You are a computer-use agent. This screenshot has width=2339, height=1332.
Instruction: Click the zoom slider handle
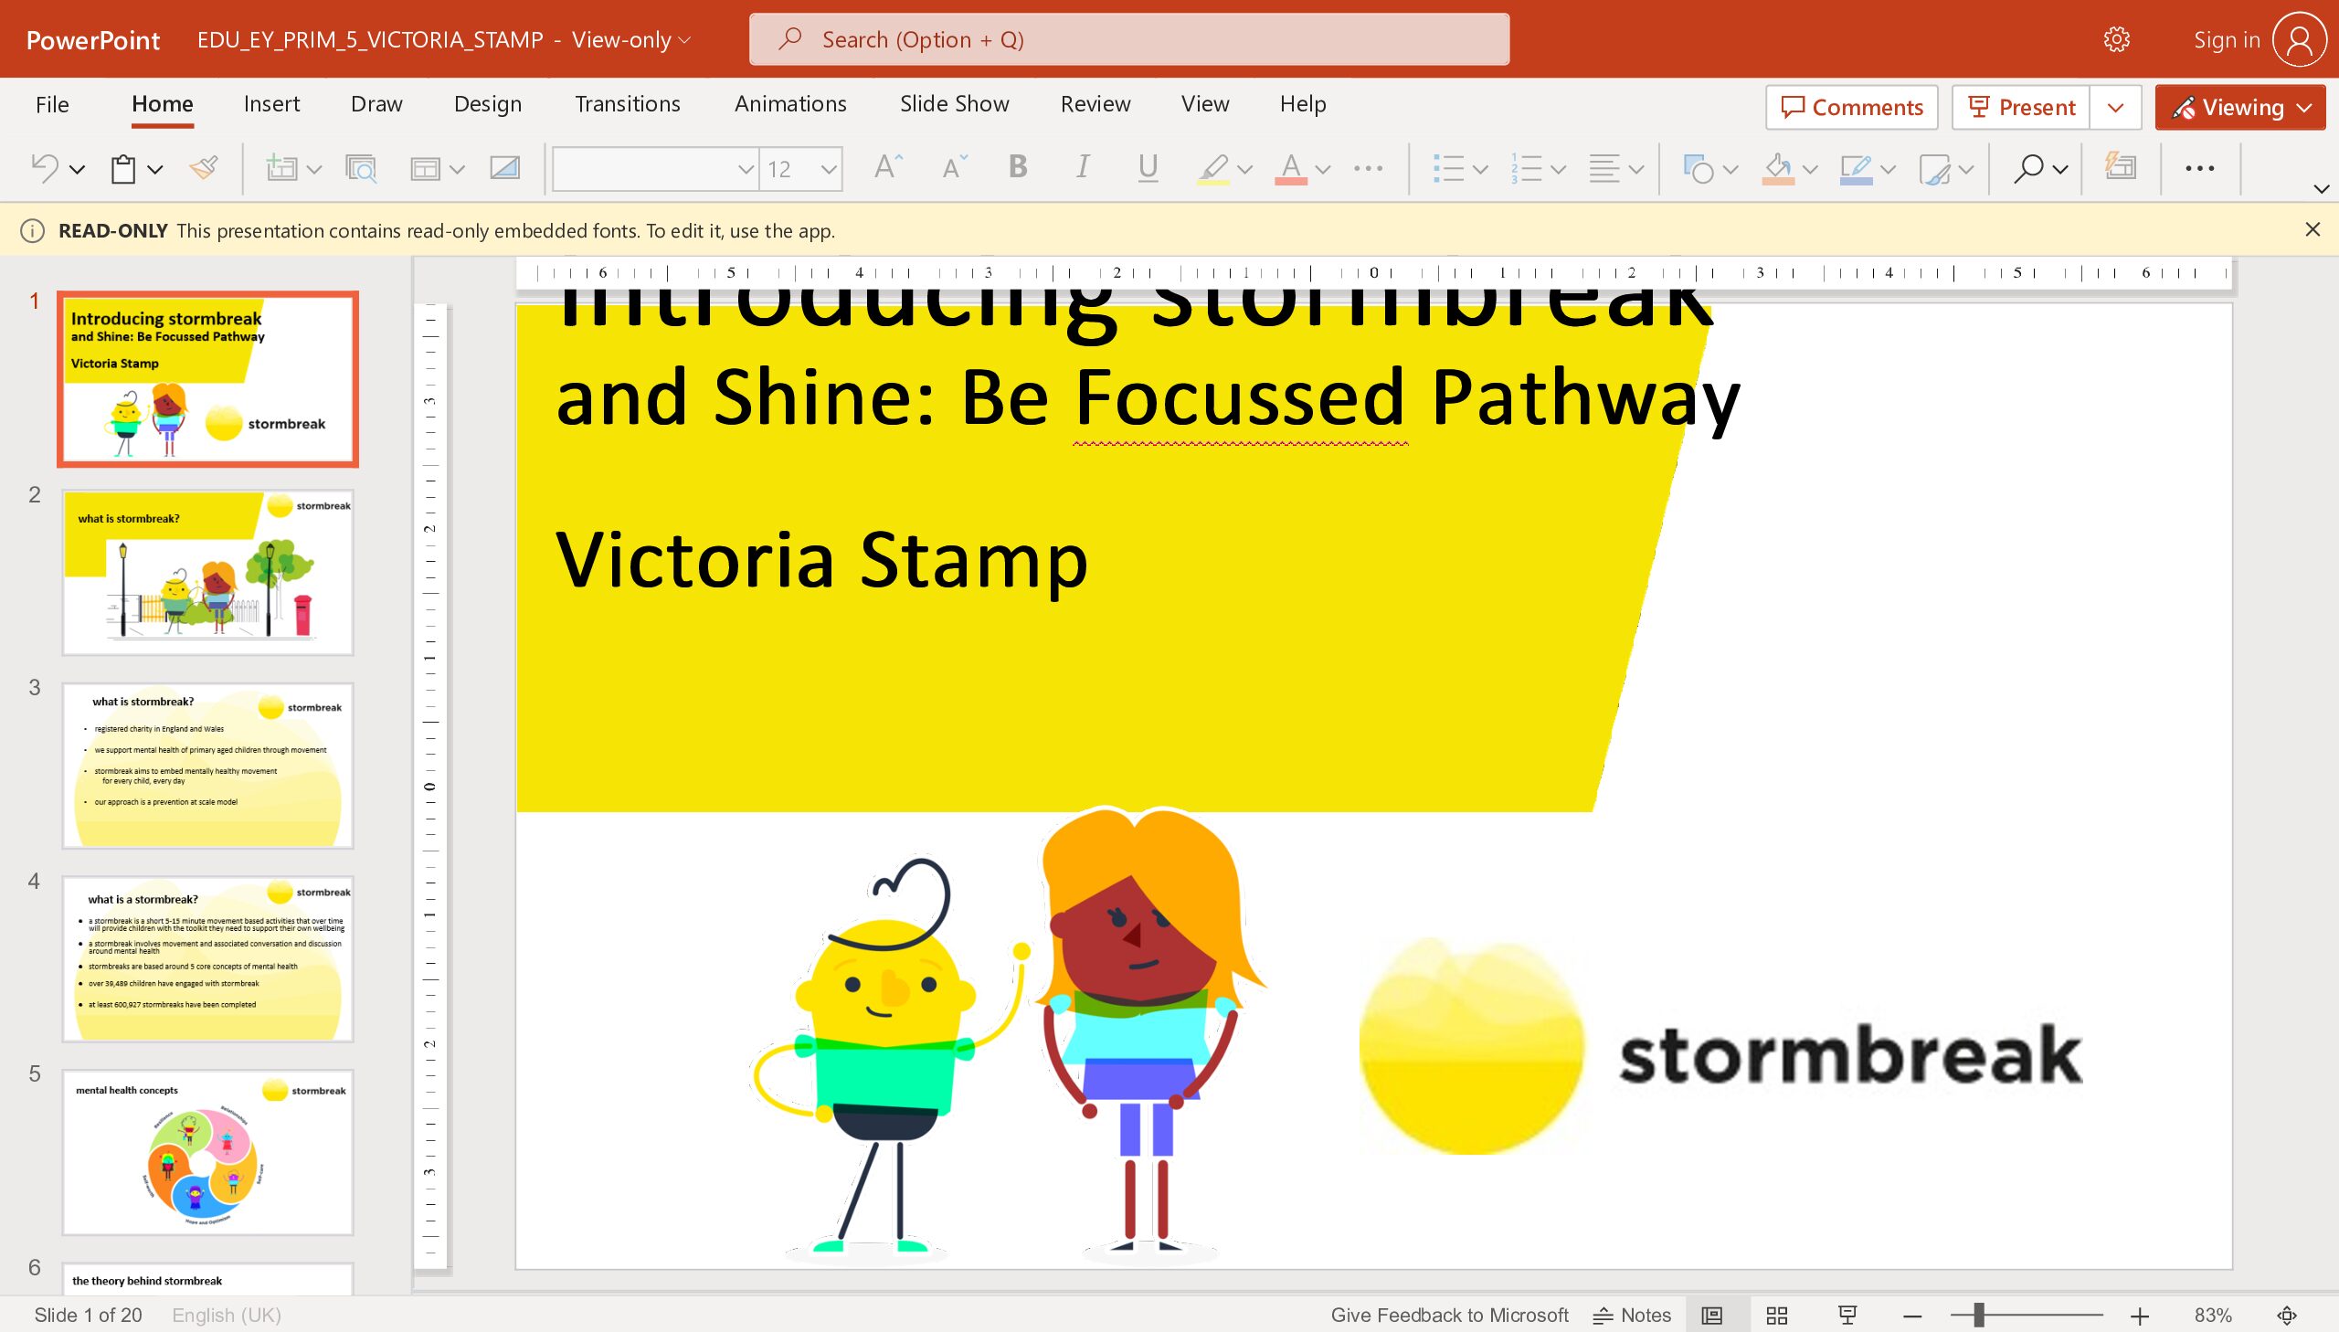[x=1979, y=1316]
